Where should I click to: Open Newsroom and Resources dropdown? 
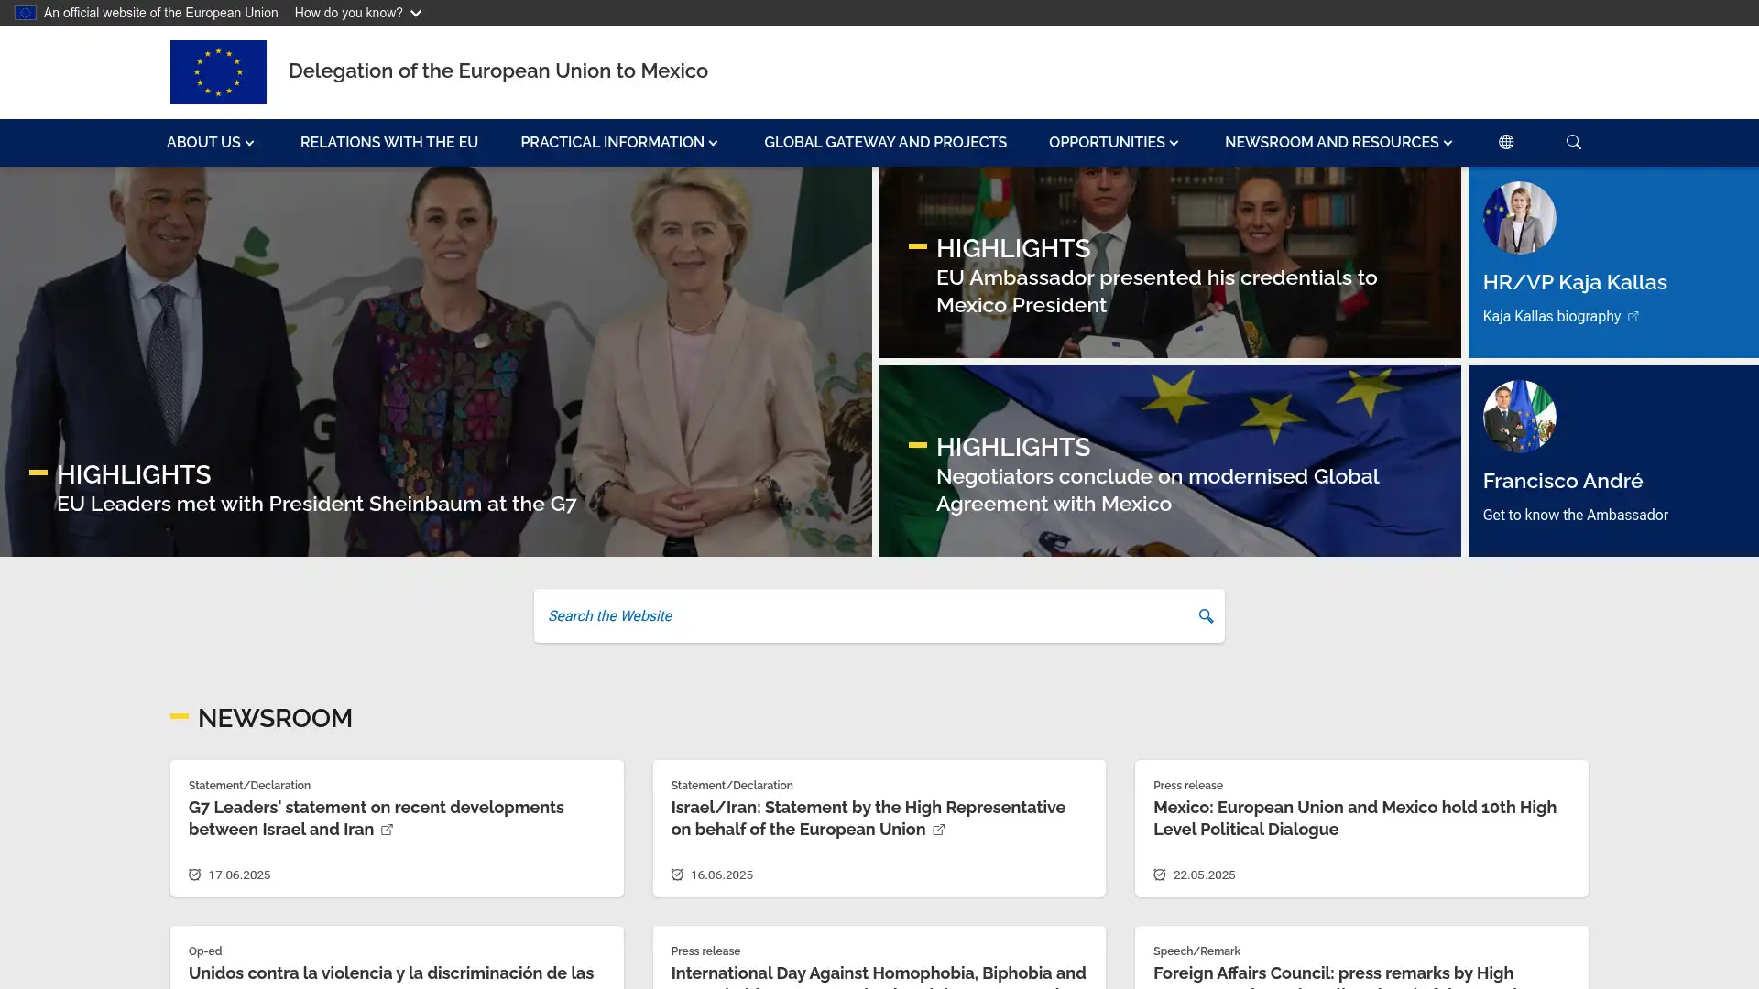tap(1338, 142)
